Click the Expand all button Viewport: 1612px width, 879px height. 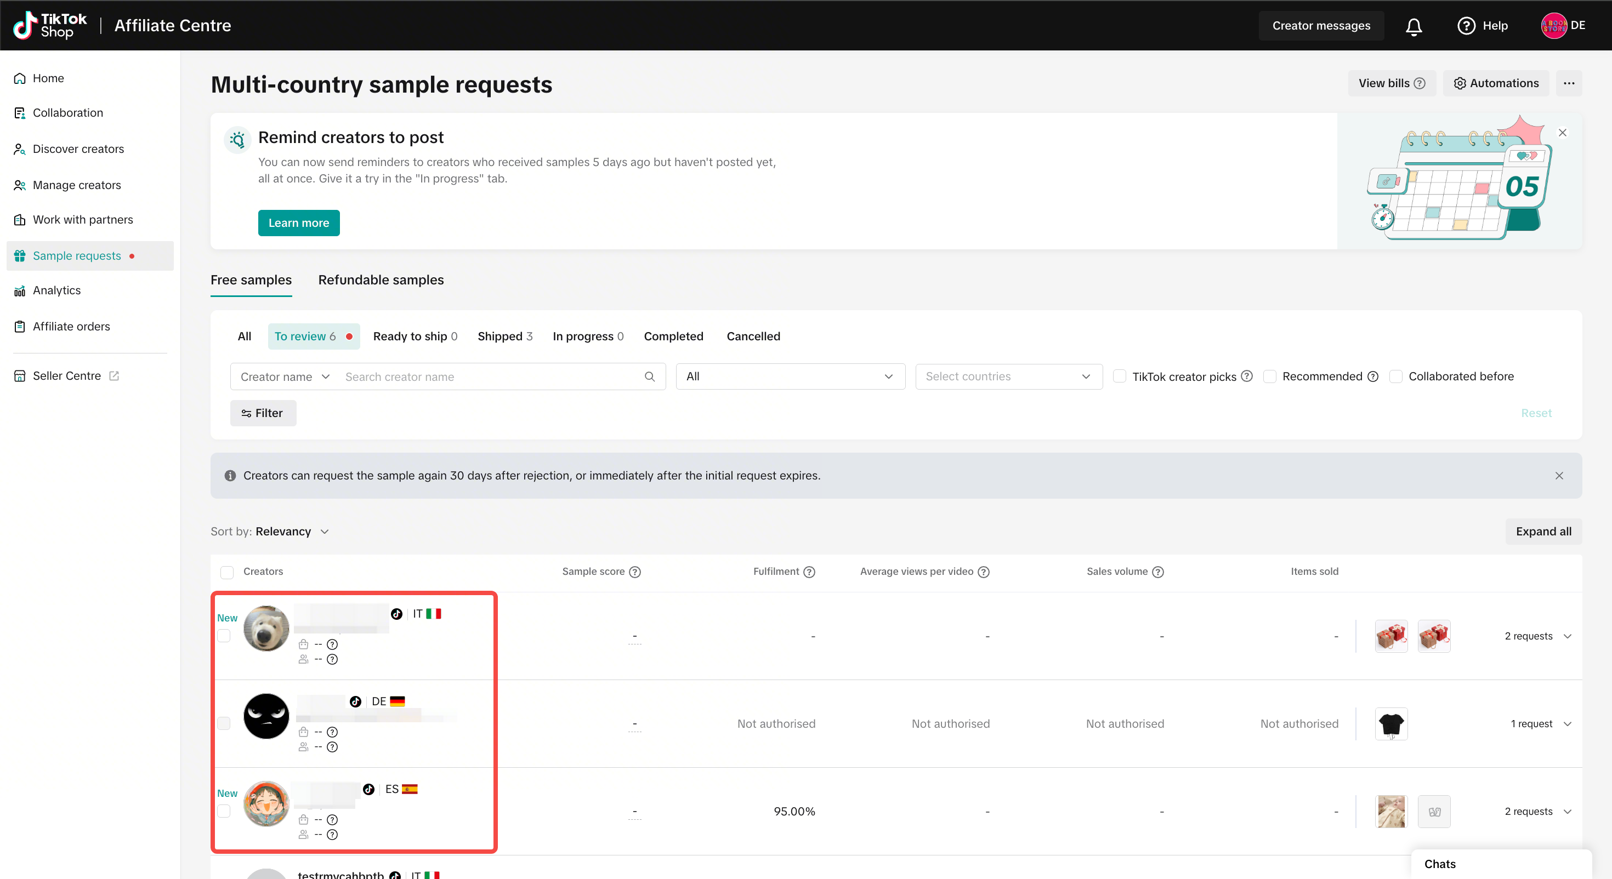point(1543,531)
